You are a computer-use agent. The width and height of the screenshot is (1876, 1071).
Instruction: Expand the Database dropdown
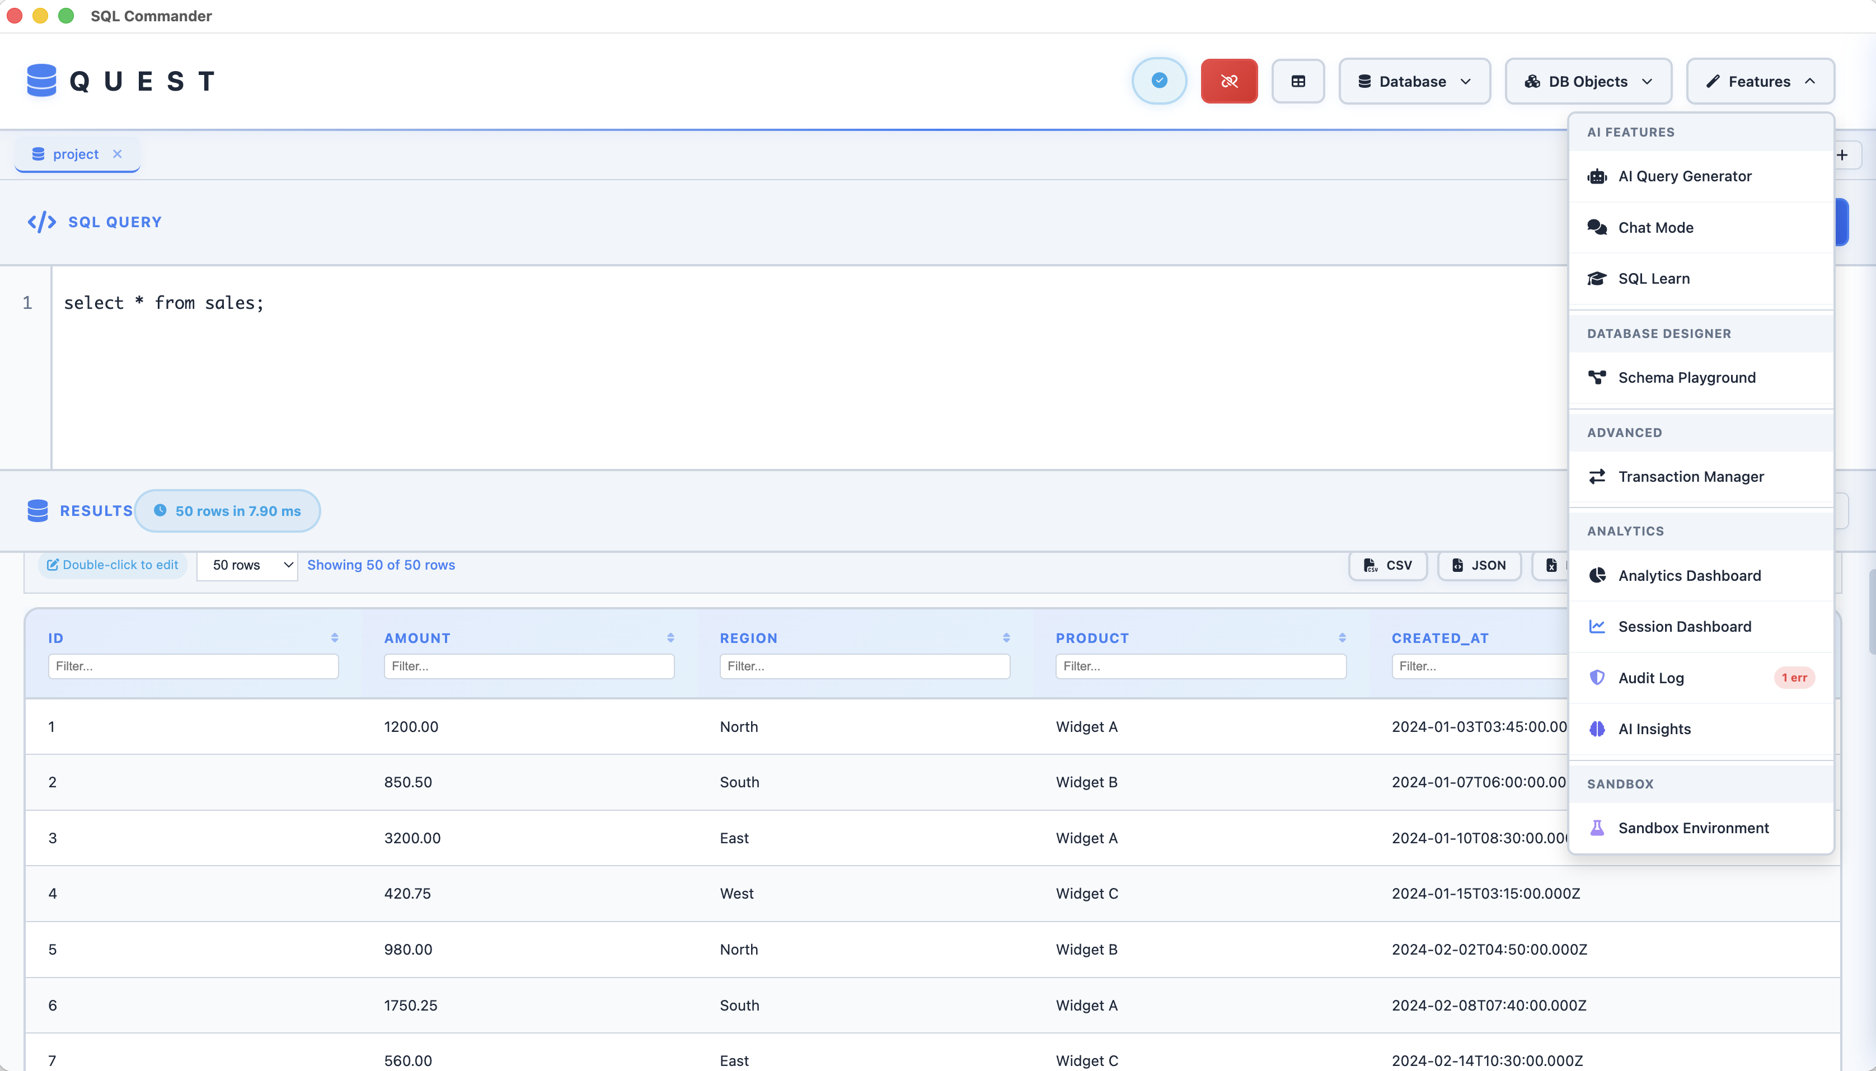point(1414,81)
